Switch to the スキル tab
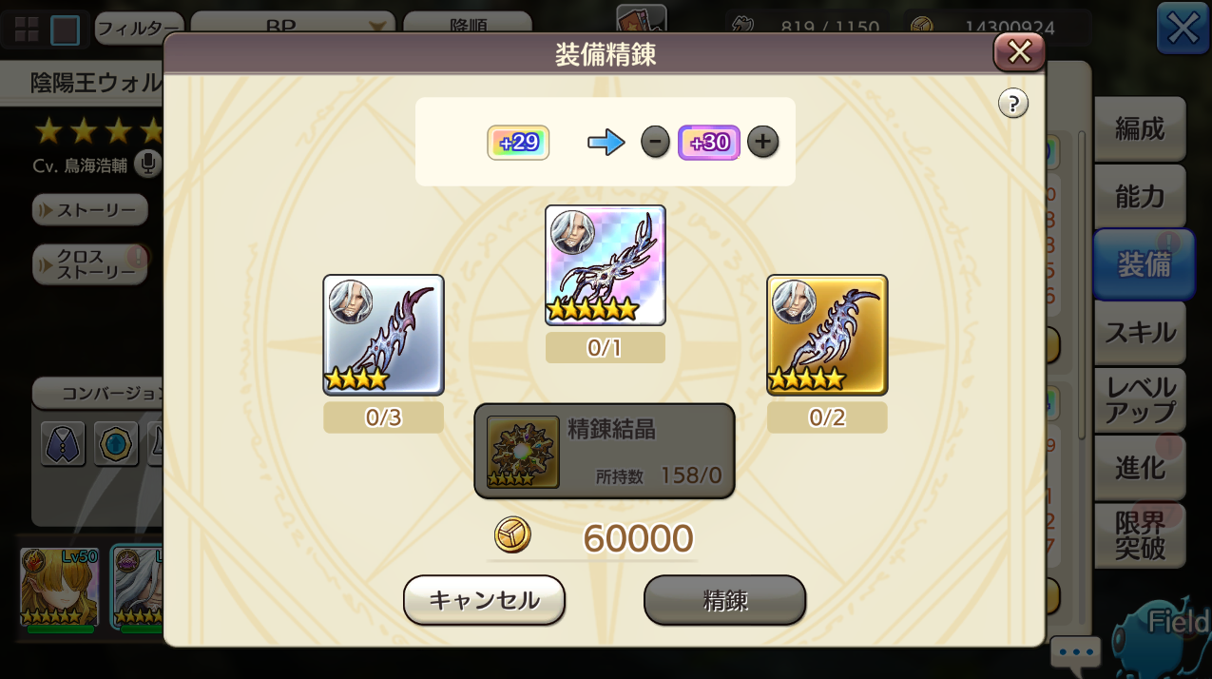 (1140, 333)
